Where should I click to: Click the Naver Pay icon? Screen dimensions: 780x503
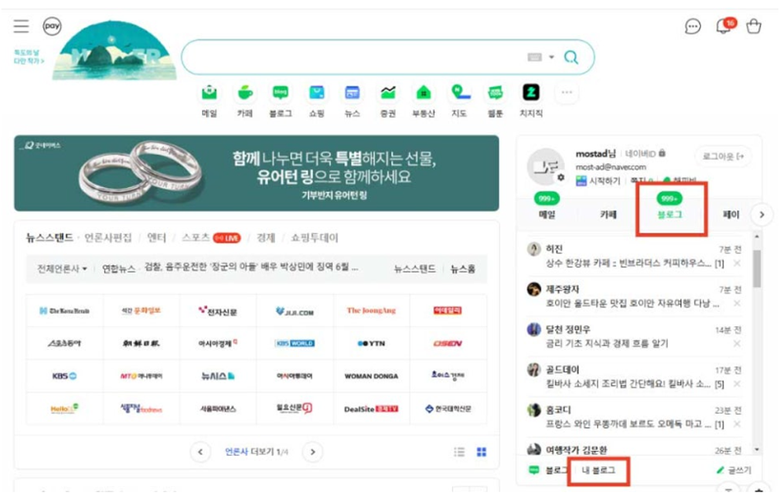tap(52, 26)
